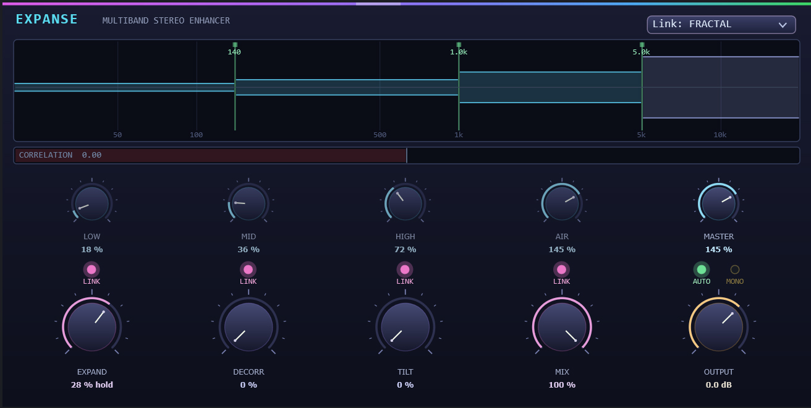This screenshot has width=811, height=408.
Task: Click the EXPANSE plugin title
Action: (47, 20)
